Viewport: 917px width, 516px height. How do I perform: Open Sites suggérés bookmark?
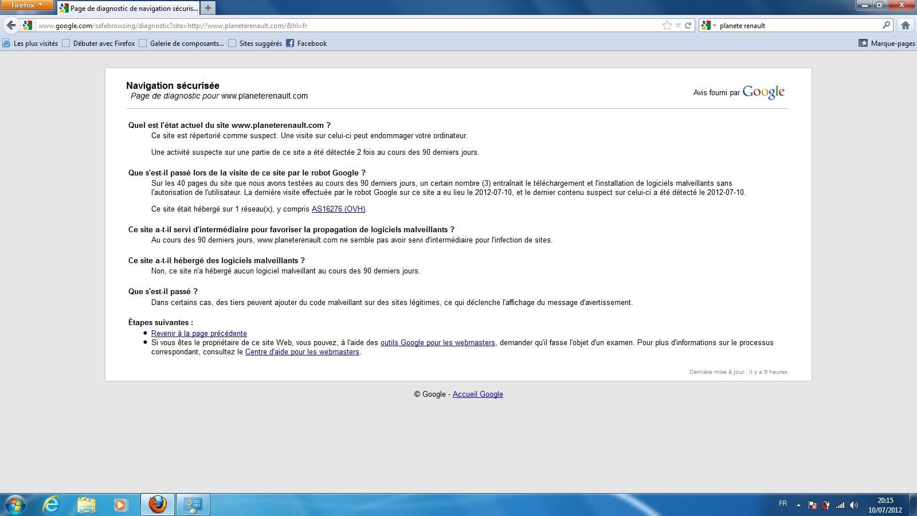[x=255, y=44]
